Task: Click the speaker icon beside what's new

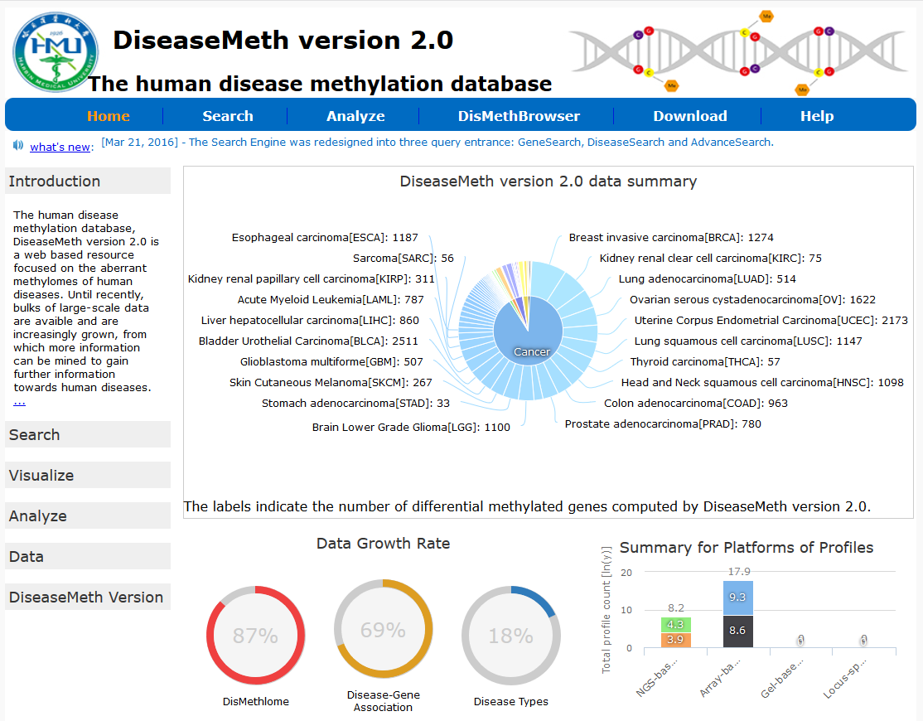Action: click(18, 146)
